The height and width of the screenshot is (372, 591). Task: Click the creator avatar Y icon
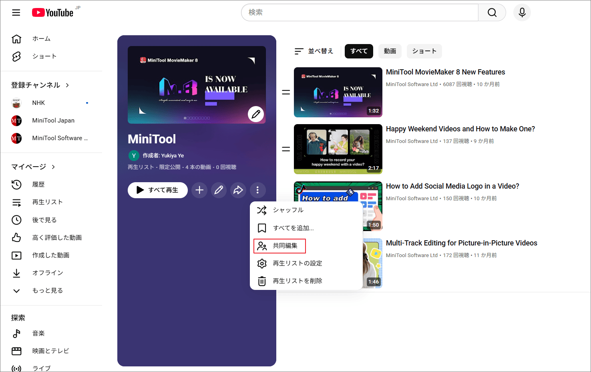pos(134,155)
